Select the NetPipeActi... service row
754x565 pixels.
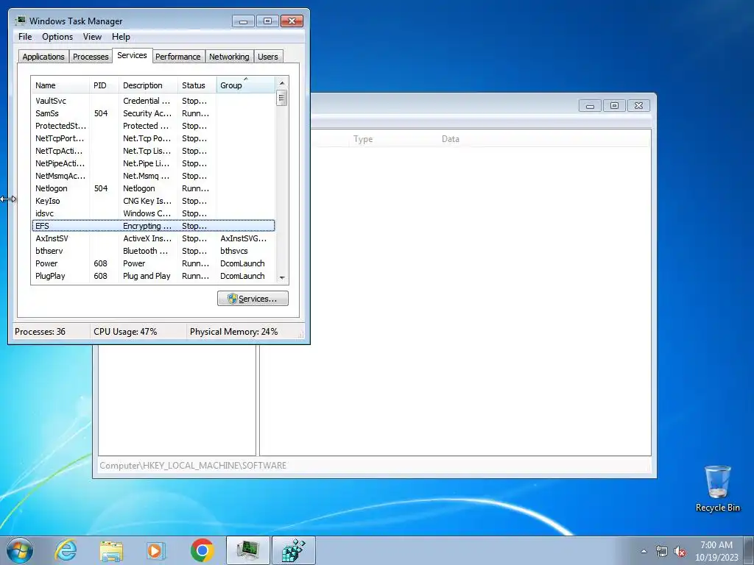point(153,163)
